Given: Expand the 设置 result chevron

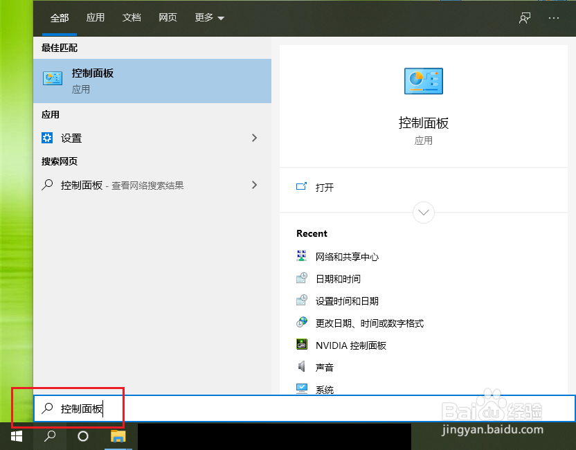Looking at the screenshot, I should pos(254,138).
